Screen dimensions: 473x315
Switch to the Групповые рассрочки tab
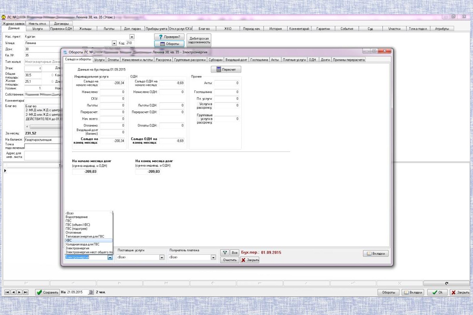point(190,60)
